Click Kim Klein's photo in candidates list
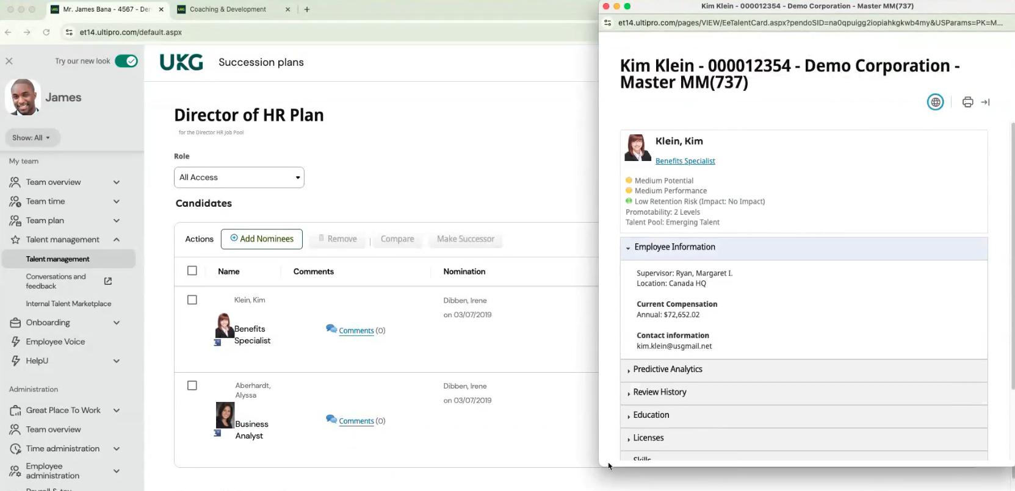 pyautogui.click(x=224, y=326)
